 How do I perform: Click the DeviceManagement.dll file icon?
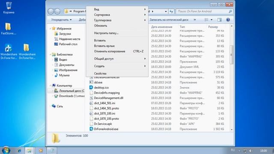(x=91, y=98)
